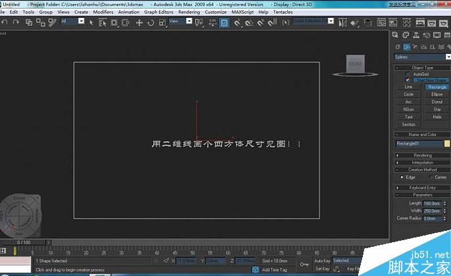Screen dimensions: 451x276
Task: Select the Select and Link tool
Action: pos(29,23)
